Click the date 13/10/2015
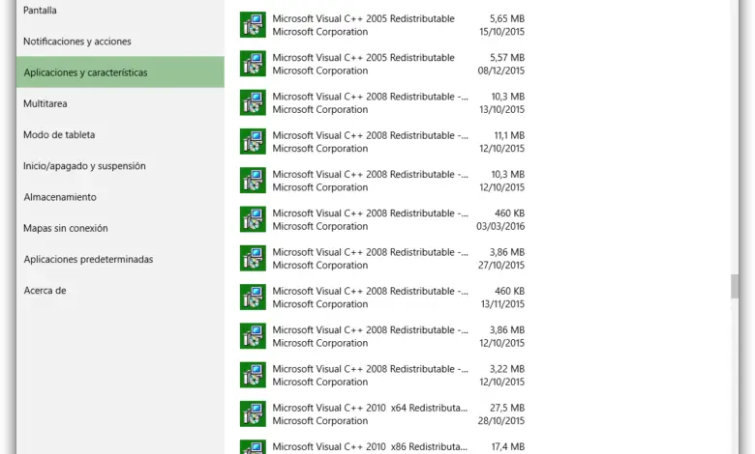This screenshot has width=755, height=454. coord(501,109)
